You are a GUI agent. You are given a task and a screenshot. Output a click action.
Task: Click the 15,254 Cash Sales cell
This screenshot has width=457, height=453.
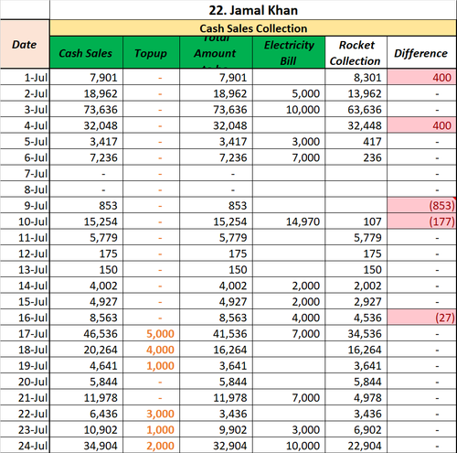(86, 221)
